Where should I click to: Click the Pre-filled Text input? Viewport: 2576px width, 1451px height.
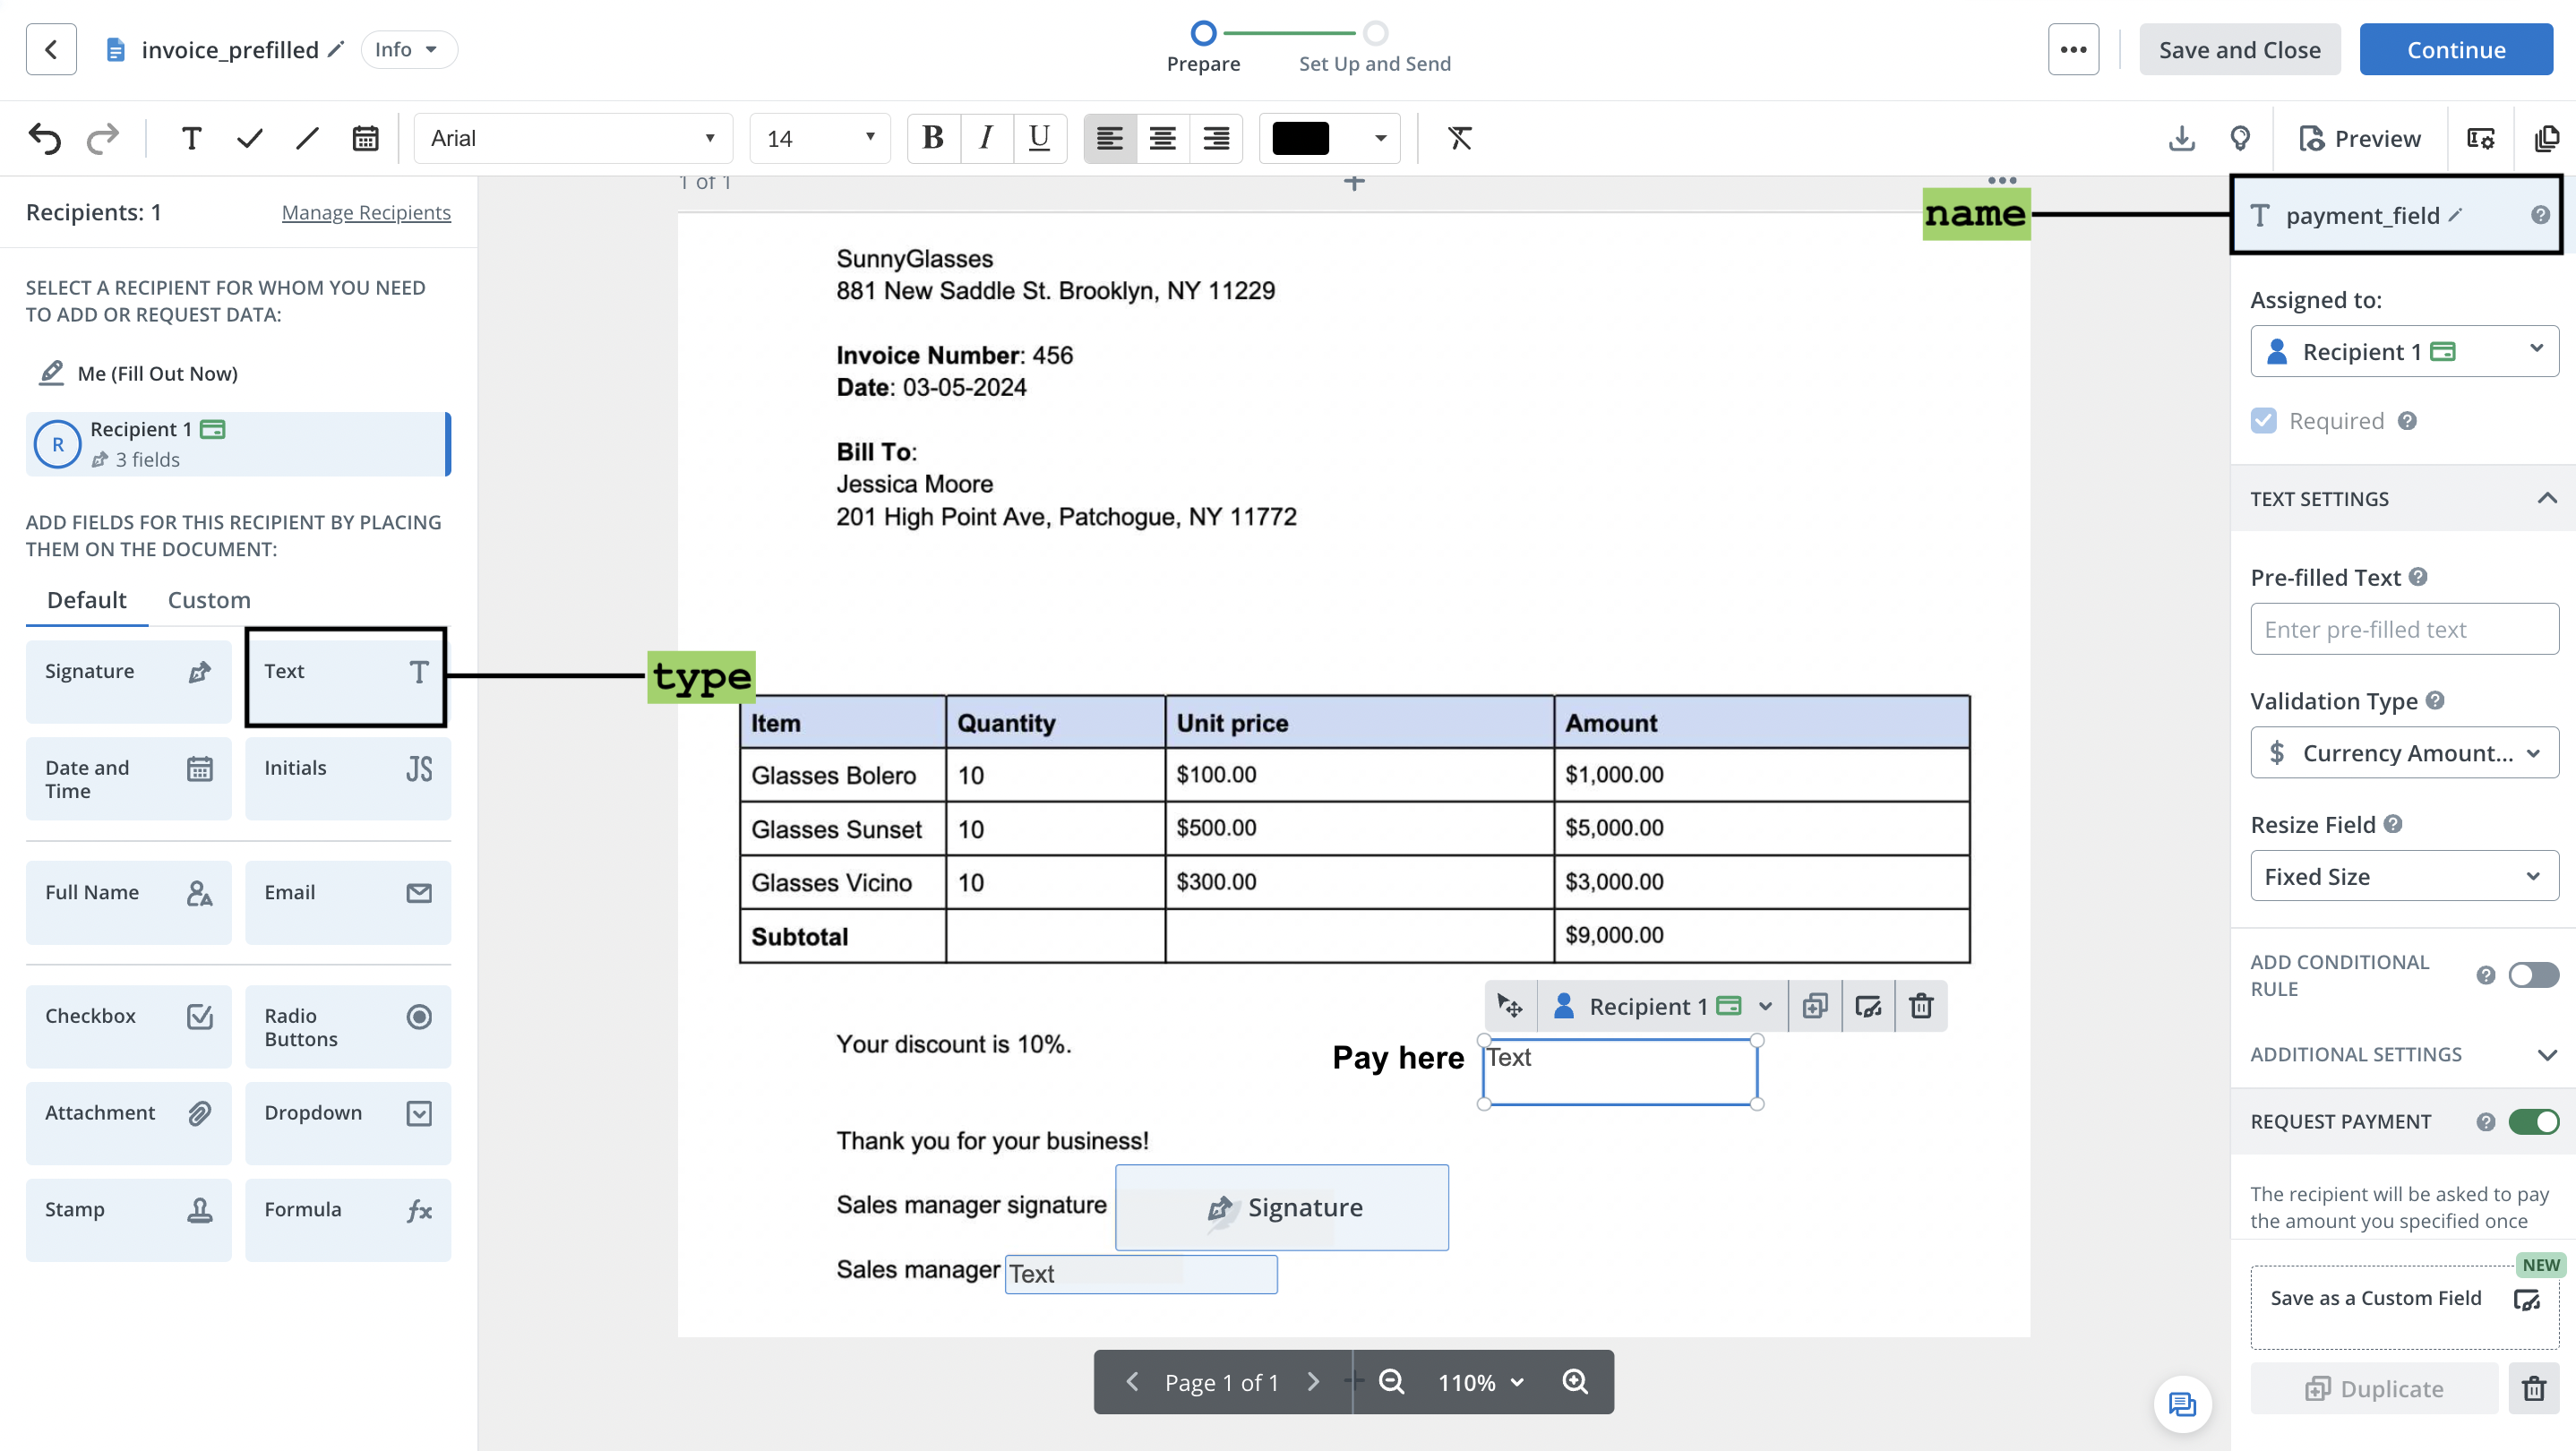coord(2404,629)
